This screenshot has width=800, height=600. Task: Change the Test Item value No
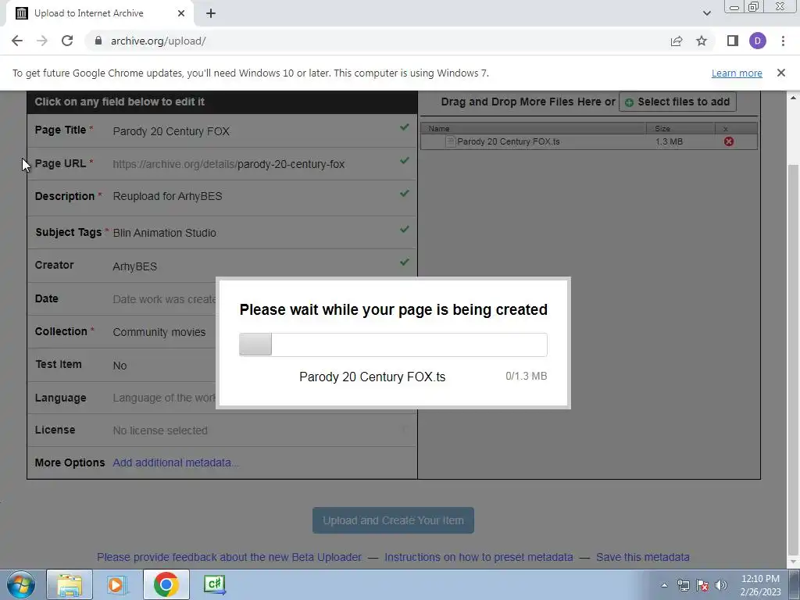coord(120,366)
